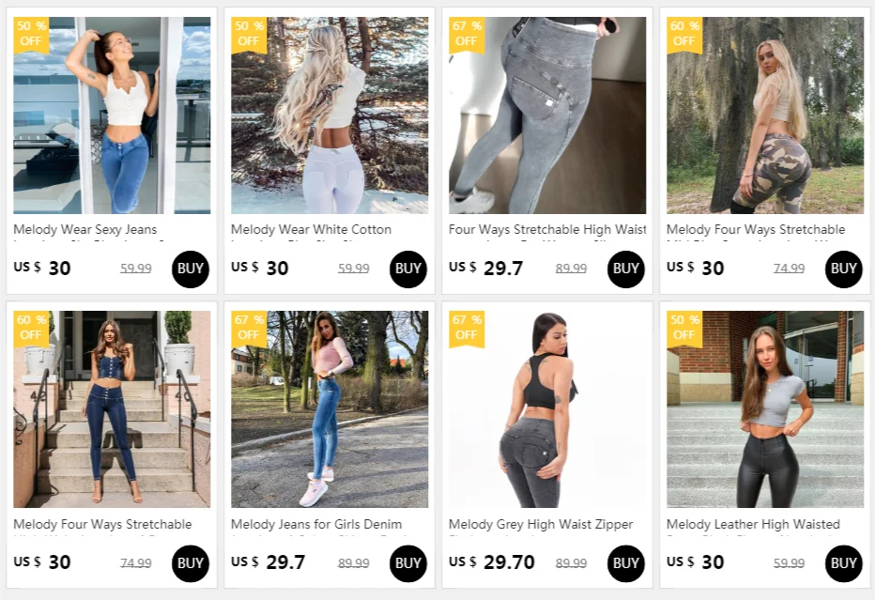This screenshot has height=600, width=875.
Task: Click BUY for the Melody Jeans for Girls Denim
Action: click(x=407, y=563)
